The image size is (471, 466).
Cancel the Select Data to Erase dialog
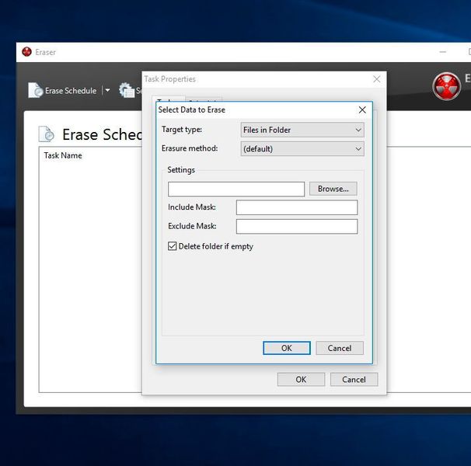(x=340, y=348)
